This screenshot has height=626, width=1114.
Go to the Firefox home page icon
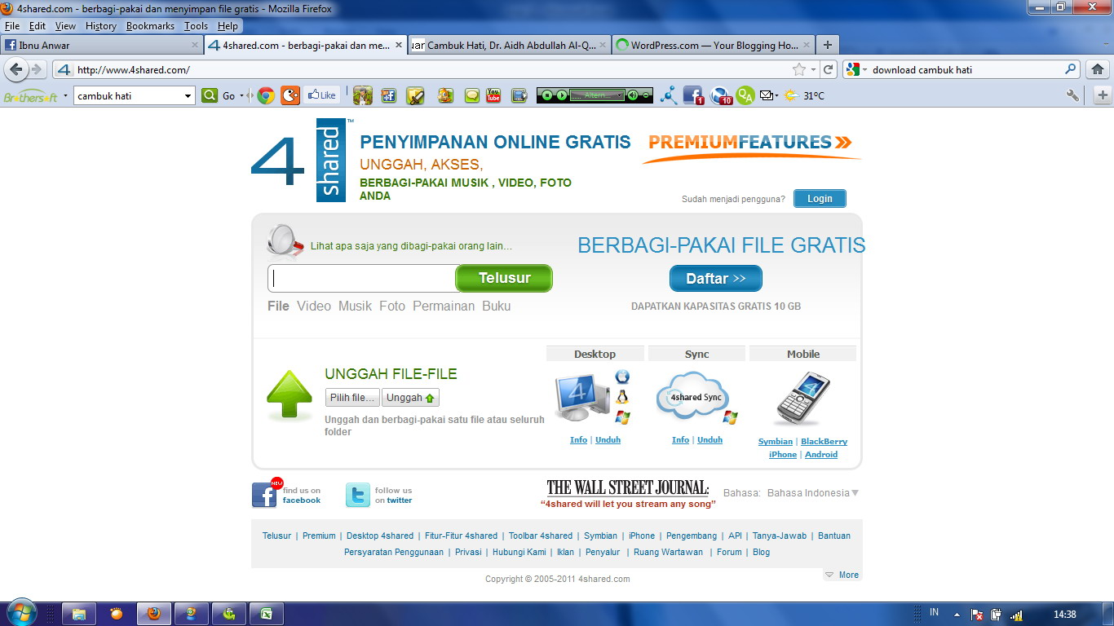[x=1098, y=69]
